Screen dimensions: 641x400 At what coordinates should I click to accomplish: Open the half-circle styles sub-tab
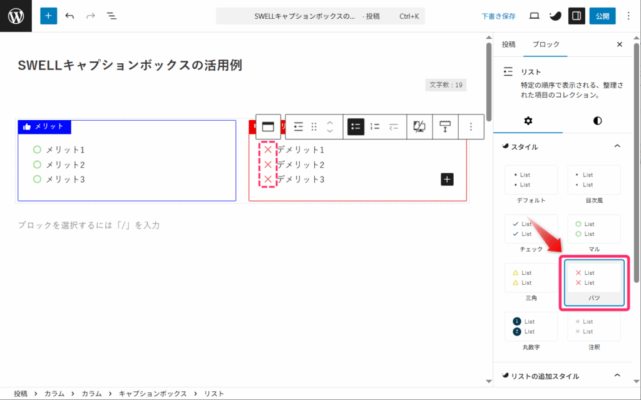pyautogui.click(x=597, y=121)
